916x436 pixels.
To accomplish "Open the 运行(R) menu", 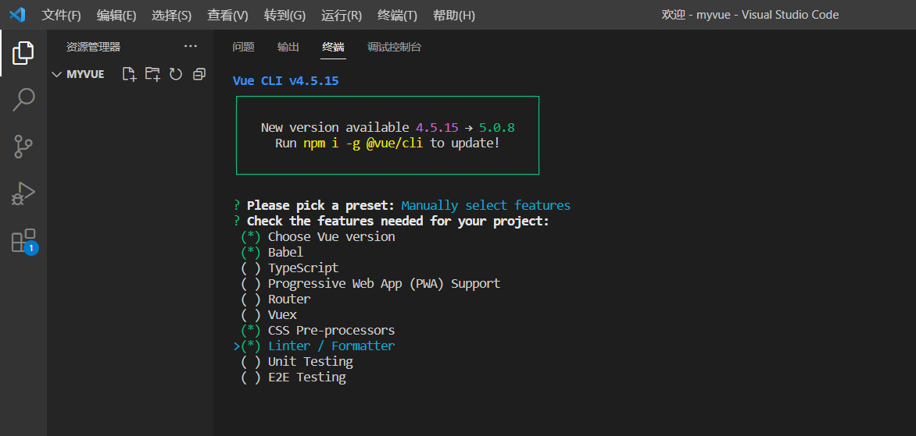I will tap(342, 15).
